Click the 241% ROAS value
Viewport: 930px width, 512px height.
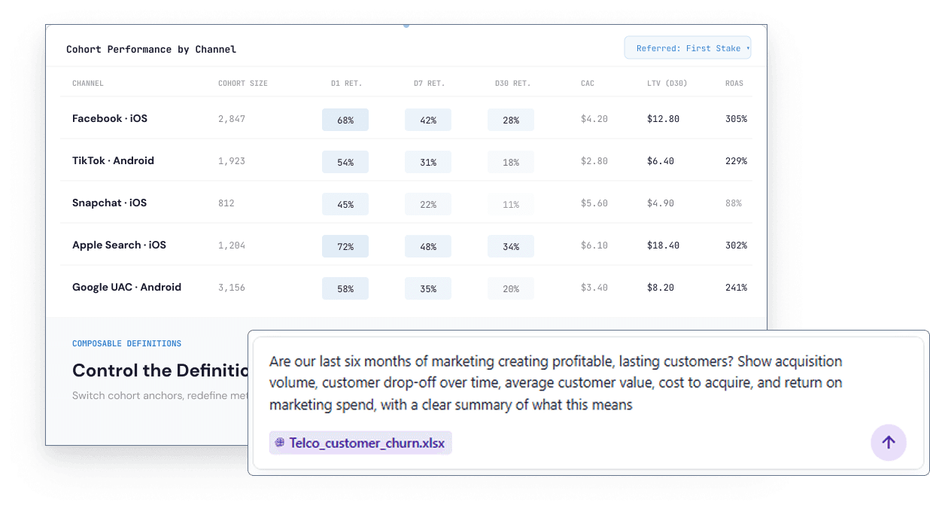click(x=736, y=288)
